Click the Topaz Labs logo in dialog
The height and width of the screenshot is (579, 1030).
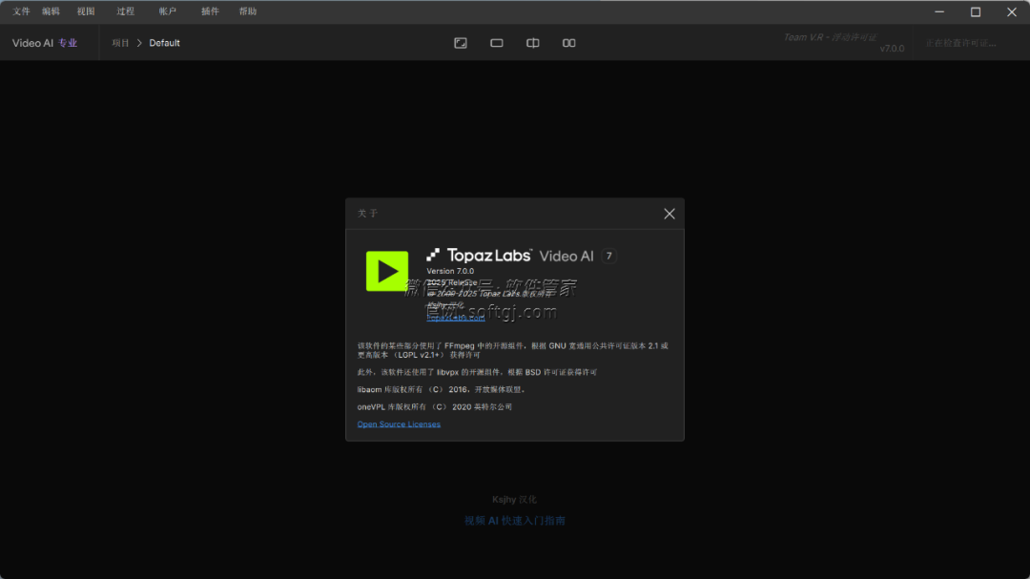click(x=480, y=255)
